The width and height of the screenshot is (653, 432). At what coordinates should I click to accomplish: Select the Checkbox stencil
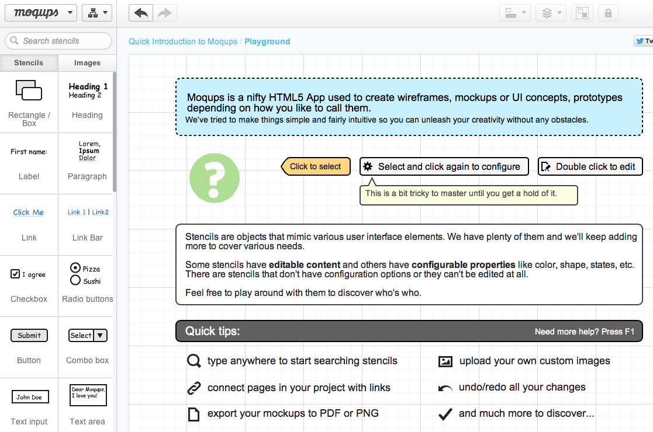[29, 286]
